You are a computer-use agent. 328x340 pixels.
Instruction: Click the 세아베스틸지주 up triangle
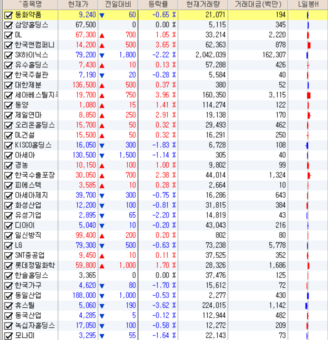coord(102,96)
